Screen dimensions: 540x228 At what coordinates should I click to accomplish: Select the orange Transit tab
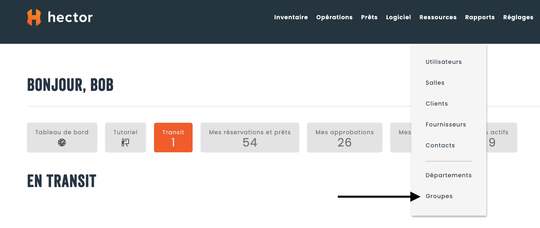click(173, 138)
